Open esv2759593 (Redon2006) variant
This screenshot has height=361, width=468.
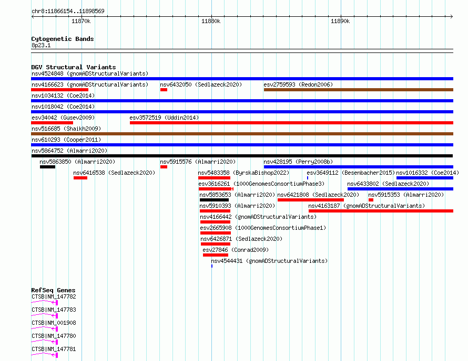click(x=298, y=84)
